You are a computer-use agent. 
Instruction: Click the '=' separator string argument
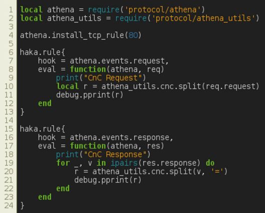[217, 171]
